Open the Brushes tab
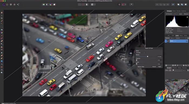 [x=178, y=11]
